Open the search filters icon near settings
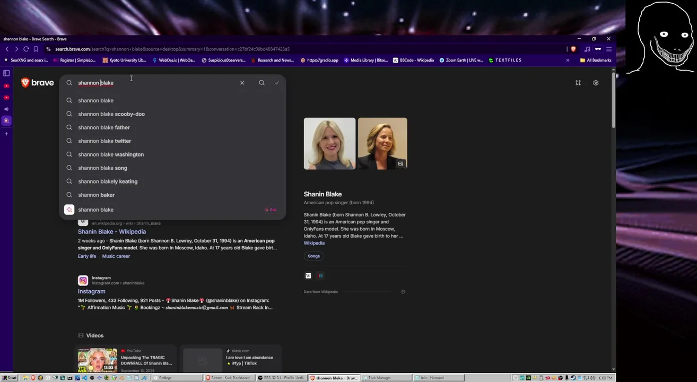 pos(578,83)
